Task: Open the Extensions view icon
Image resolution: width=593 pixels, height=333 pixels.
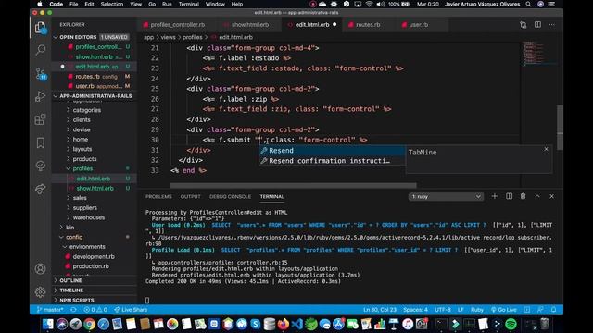Action: pos(40,119)
